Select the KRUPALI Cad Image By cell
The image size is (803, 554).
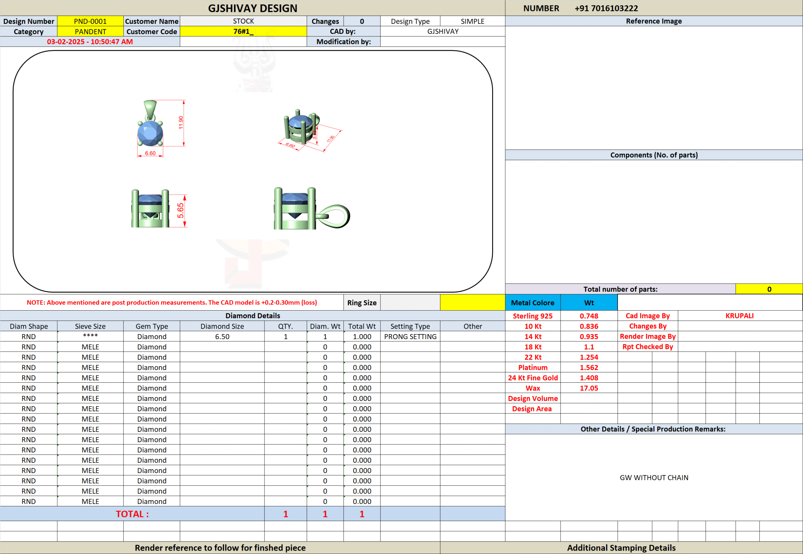[x=740, y=316]
